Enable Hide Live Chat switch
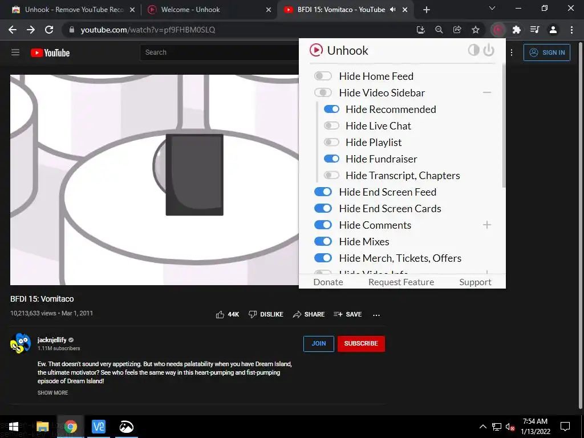The height and width of the screenshot is (438, 584). 331,125
